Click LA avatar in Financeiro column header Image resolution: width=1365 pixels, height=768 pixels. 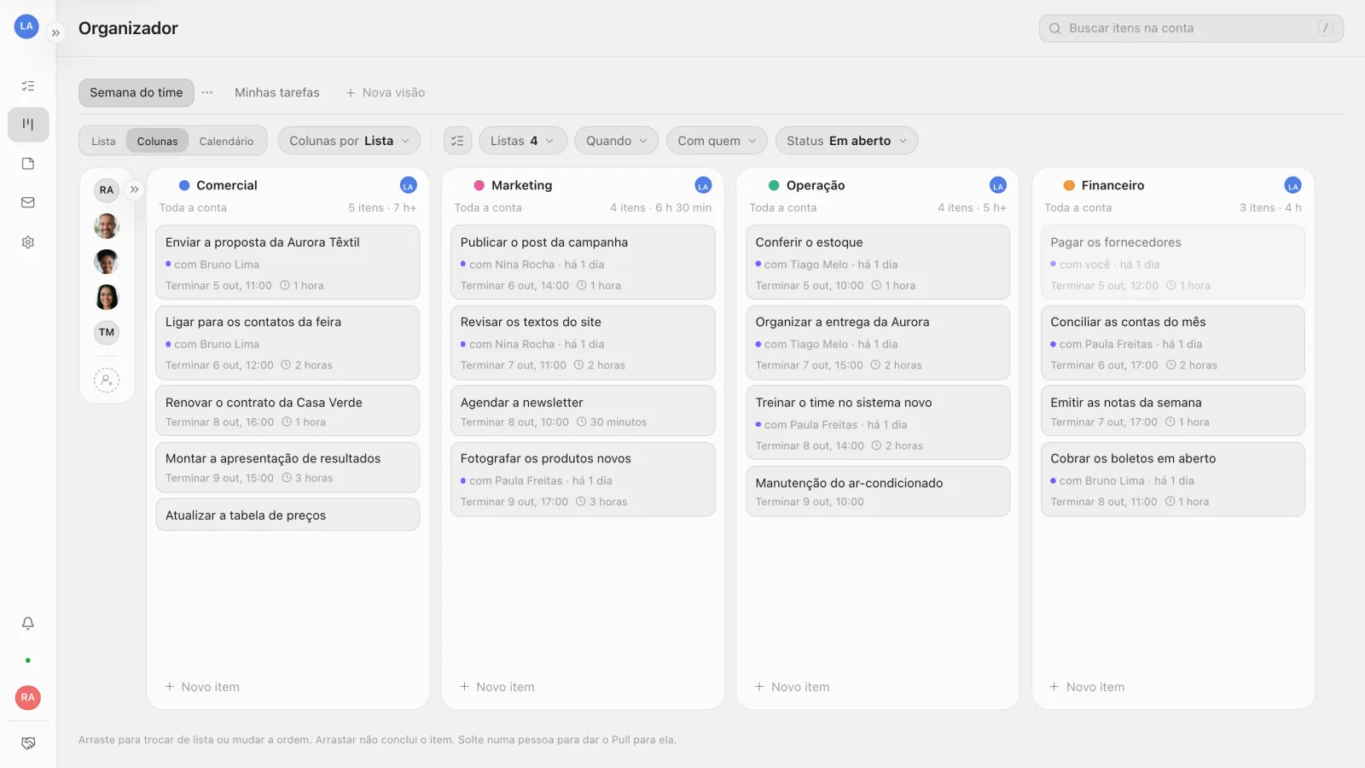click(1293, 186)
